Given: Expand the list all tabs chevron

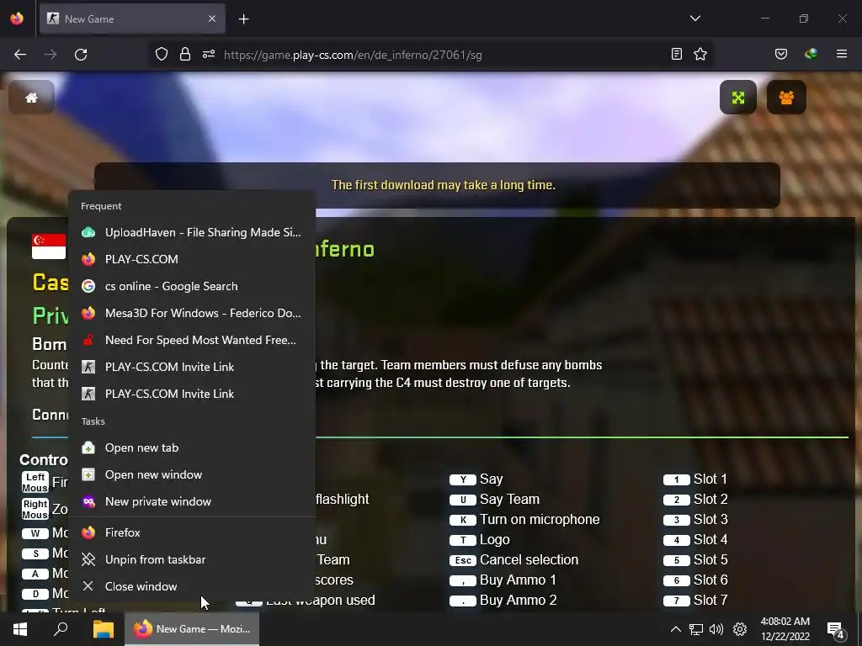Looking at the screenshot, I should coord(694,19).
